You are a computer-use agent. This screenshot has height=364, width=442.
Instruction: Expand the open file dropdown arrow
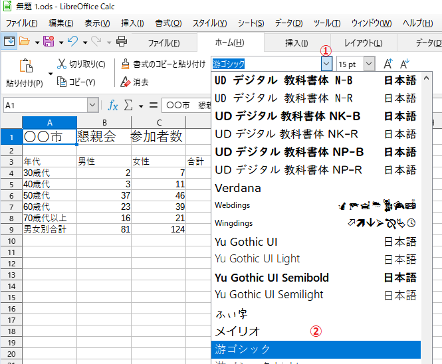coord(37,43)
